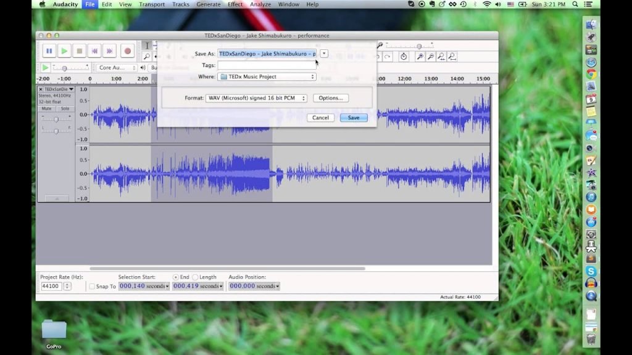Click the track gain slider
The image size is (632, 355).
[x=56, y=119]
